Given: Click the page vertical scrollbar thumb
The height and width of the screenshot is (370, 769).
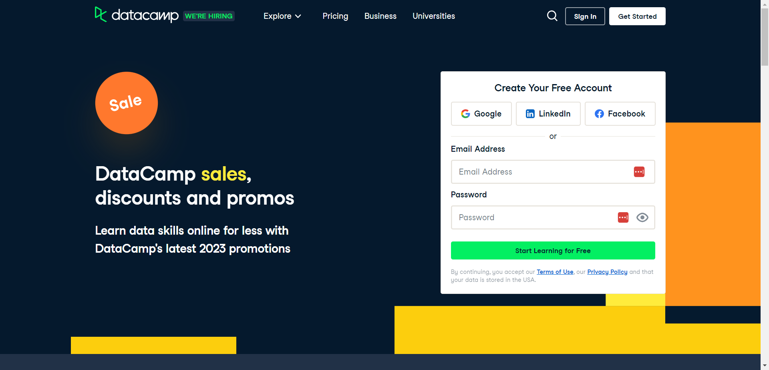Looking at the screenshot, I should click(x=765, y=37).
